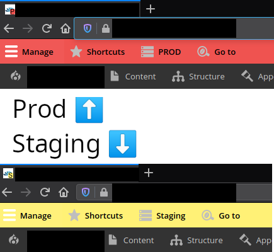274x252 pixels.
Task: Click the Drupal logo in Prod admin menu
Action: [16, 76]
